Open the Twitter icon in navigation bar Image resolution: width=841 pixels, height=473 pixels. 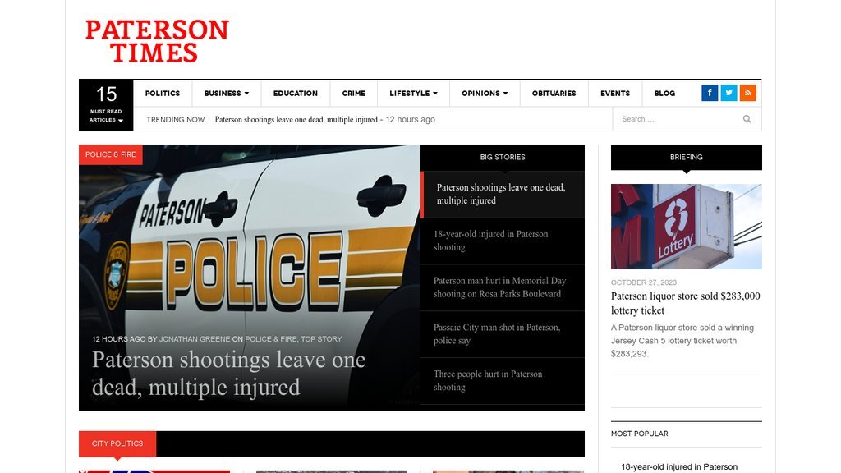[728, 93]
